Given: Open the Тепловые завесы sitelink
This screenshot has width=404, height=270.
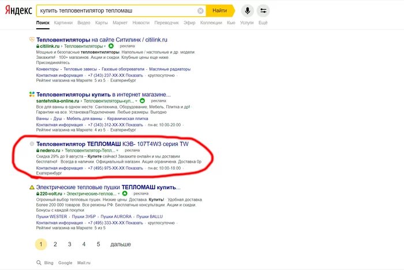Looking at the screenshot, I should [80, 69].
